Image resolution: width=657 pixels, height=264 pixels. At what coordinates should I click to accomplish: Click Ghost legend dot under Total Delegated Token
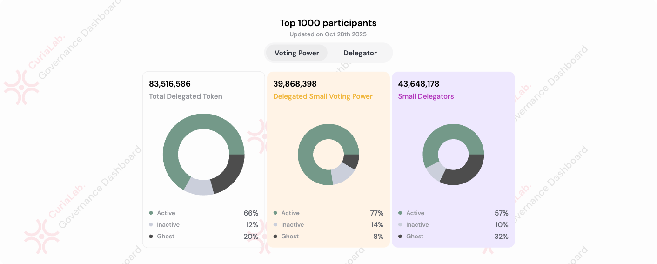[151, 237]
